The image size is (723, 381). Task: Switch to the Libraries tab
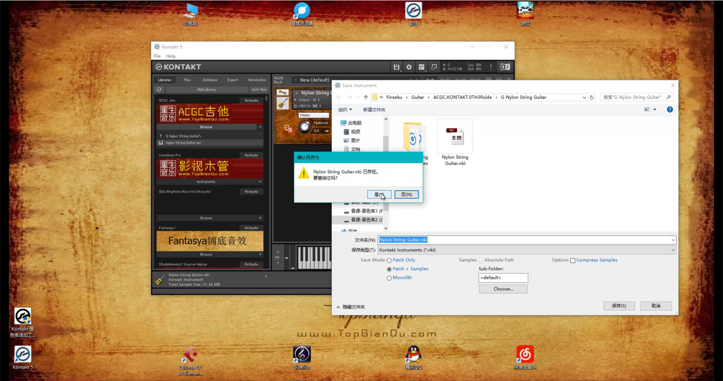pos(165,80)
